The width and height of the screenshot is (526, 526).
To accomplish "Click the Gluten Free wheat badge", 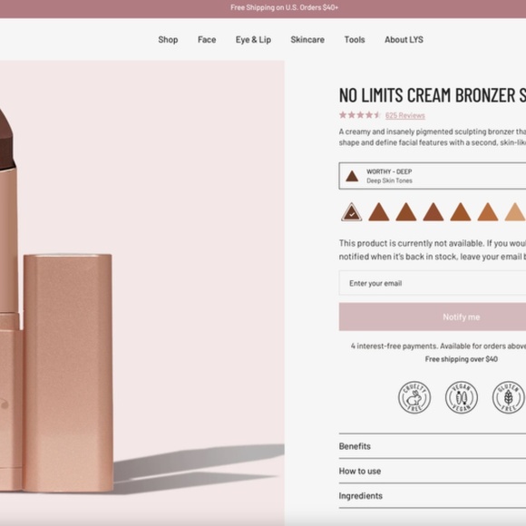I will click(x=508, y=397).
